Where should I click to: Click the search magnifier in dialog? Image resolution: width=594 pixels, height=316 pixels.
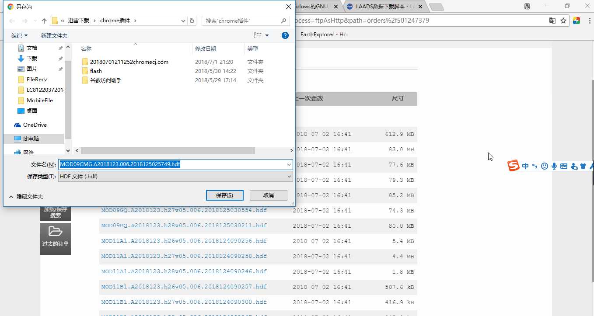point(283,21)
